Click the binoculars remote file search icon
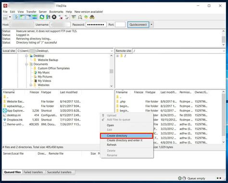The height and width of the screenshot is (183, 228). coord(92,17)
